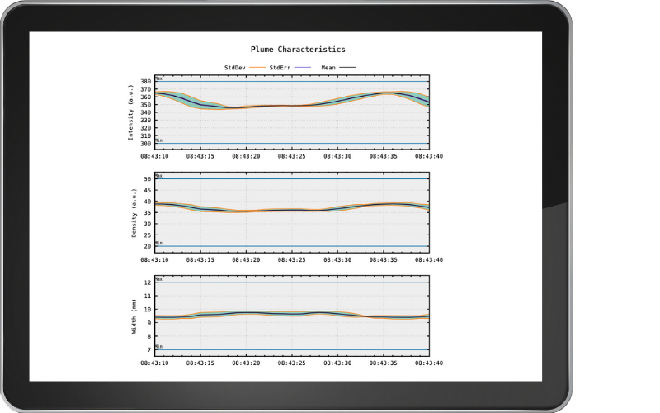The image size is (660, 413).
Task: Click the Width (mm) axis label
Action: point(134,316)
